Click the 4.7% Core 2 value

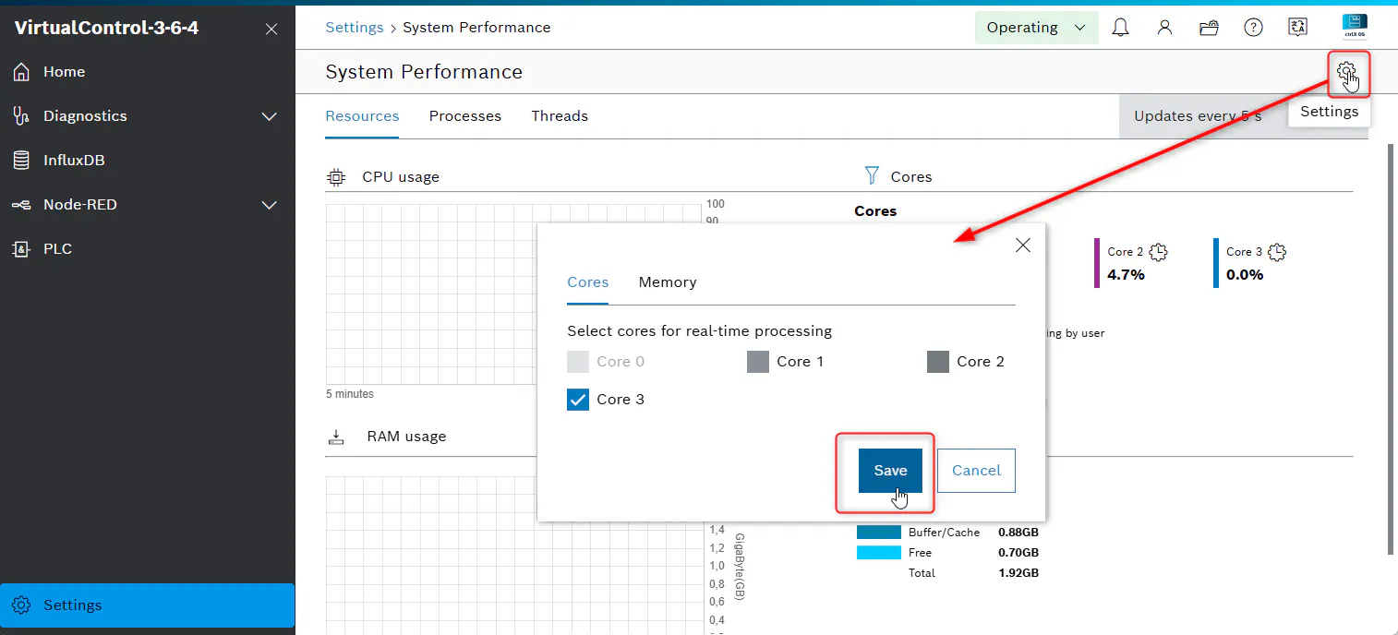(x=1126, y=274)
